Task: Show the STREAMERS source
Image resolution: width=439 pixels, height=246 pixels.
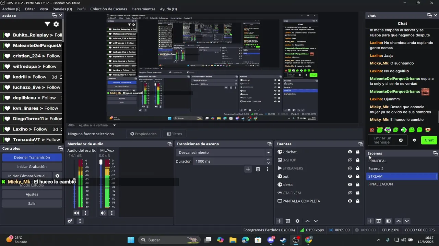Action: point(350,168)
